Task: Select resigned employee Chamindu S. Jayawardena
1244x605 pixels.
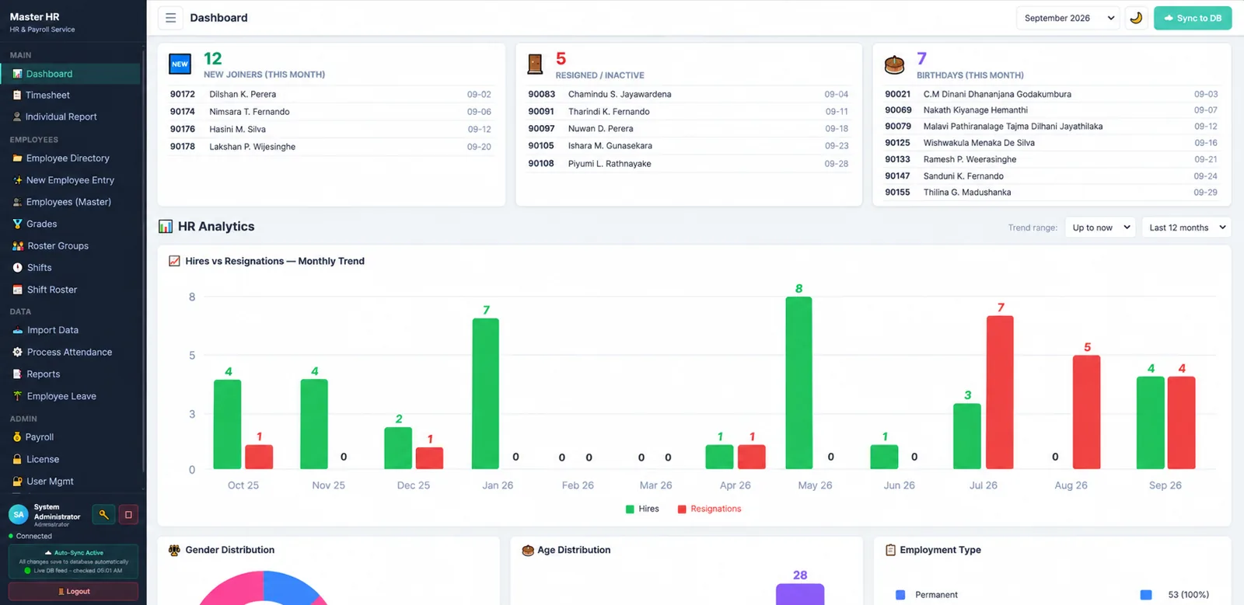Action: [x=688, y=94]
